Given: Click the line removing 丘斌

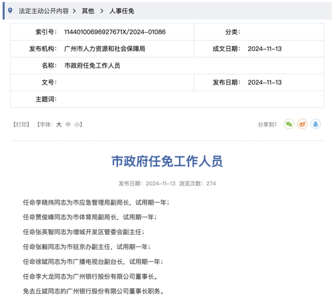Looking at the screenshot, I should point(94,291).
